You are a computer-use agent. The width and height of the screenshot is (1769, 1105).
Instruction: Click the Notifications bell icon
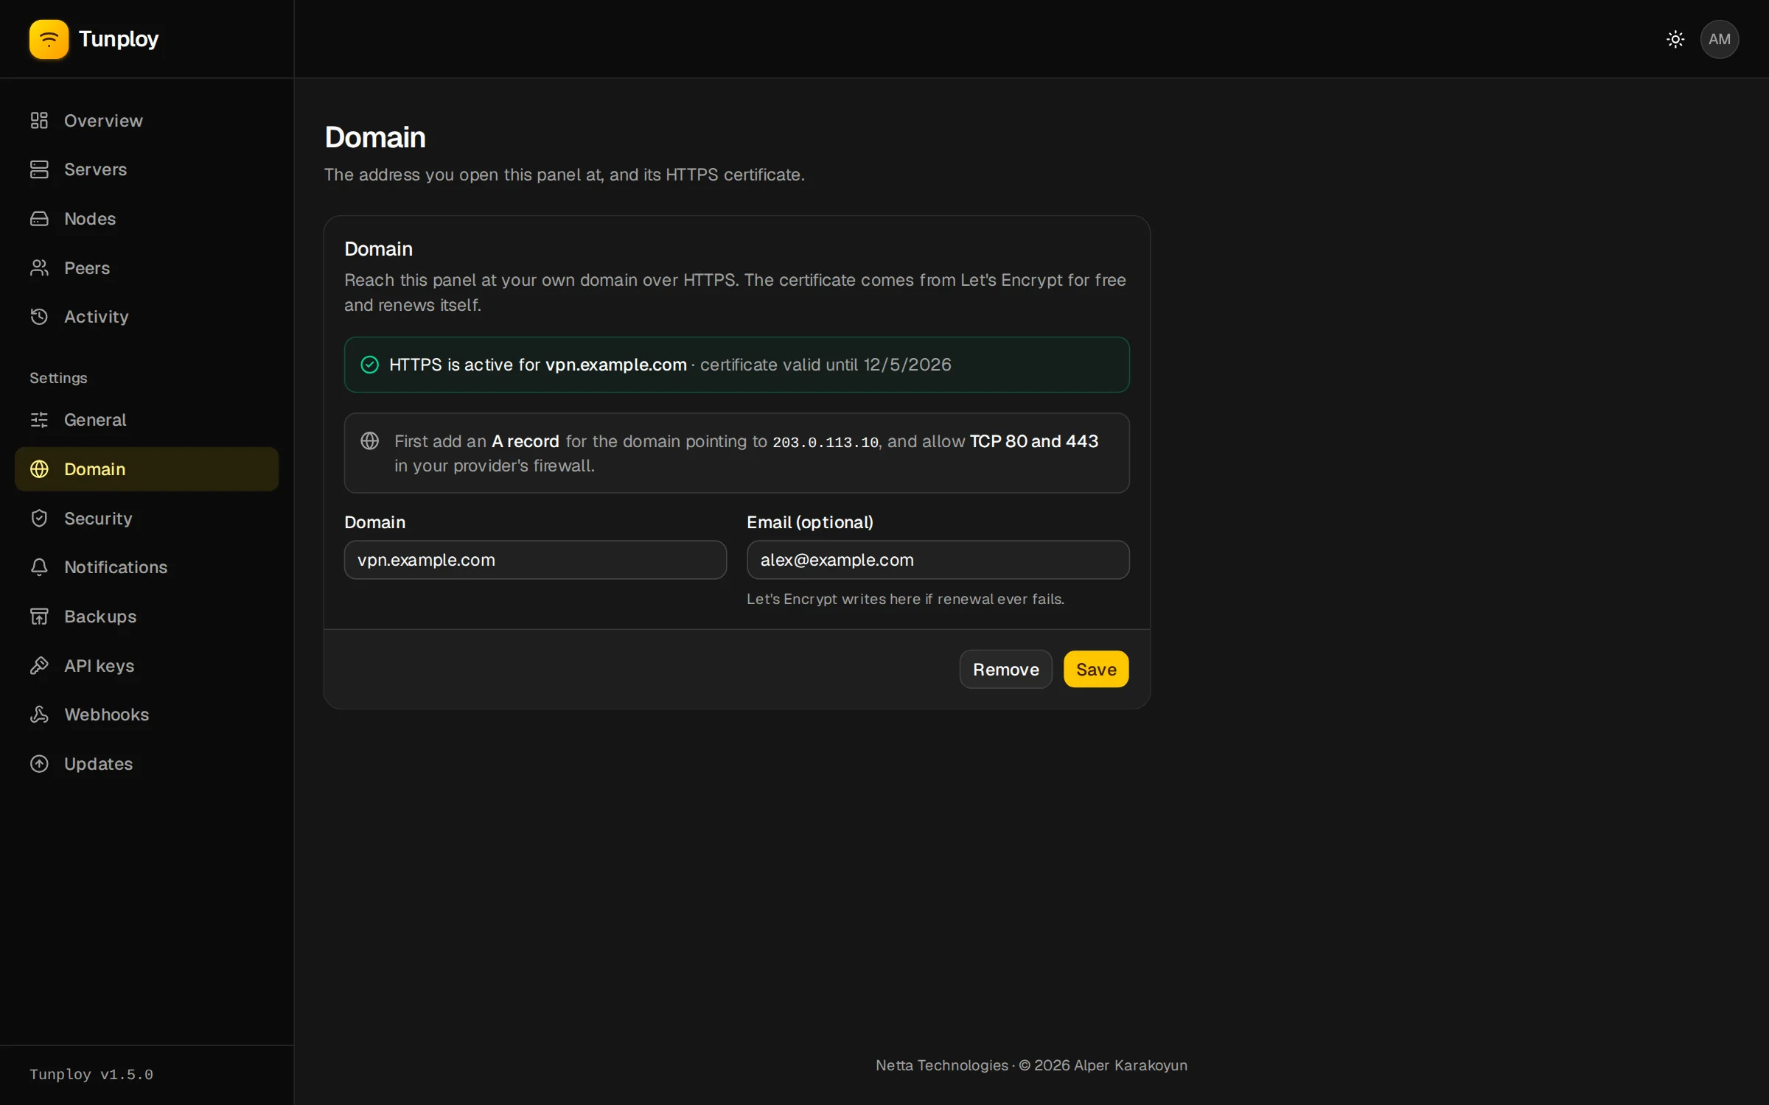39,567
